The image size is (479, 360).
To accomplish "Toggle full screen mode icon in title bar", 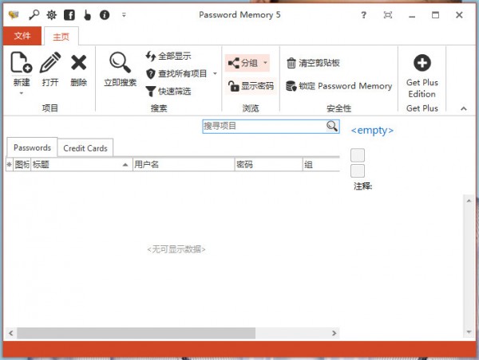I will pos(388,15).
